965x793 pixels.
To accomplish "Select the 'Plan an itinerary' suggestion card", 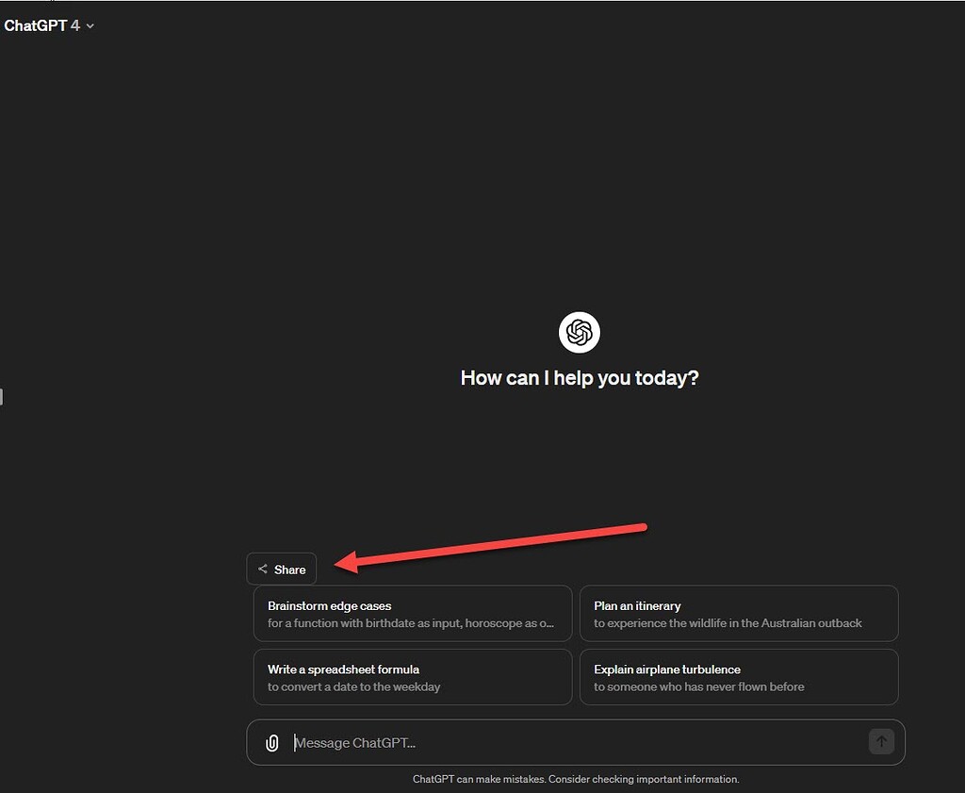I will pyautogui.click(x=739, y=613).
